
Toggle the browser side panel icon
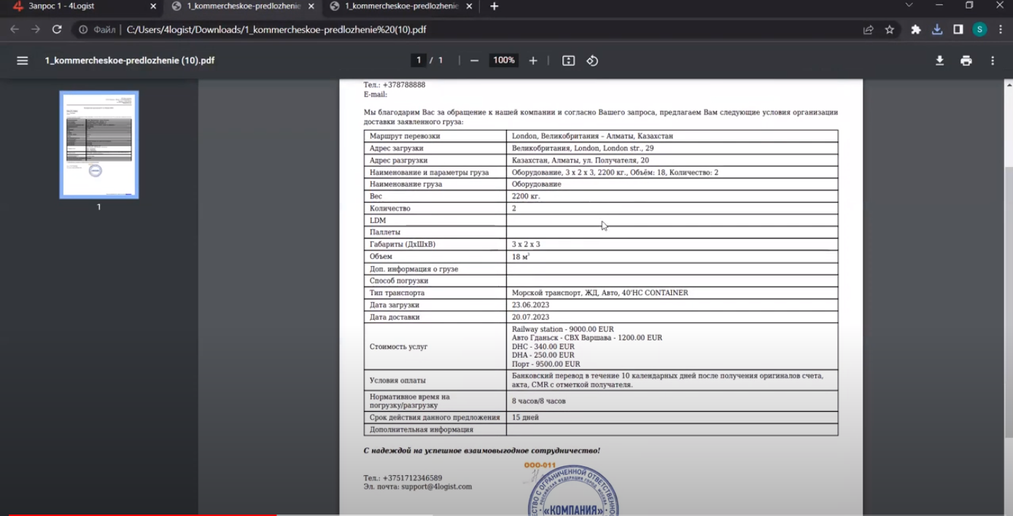(x=958, y=30)
